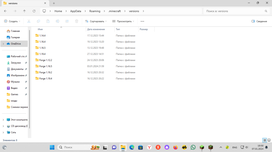272x152 pixels.
Task: Switch to large thumbnails view icon
Action: click(269, 140)
